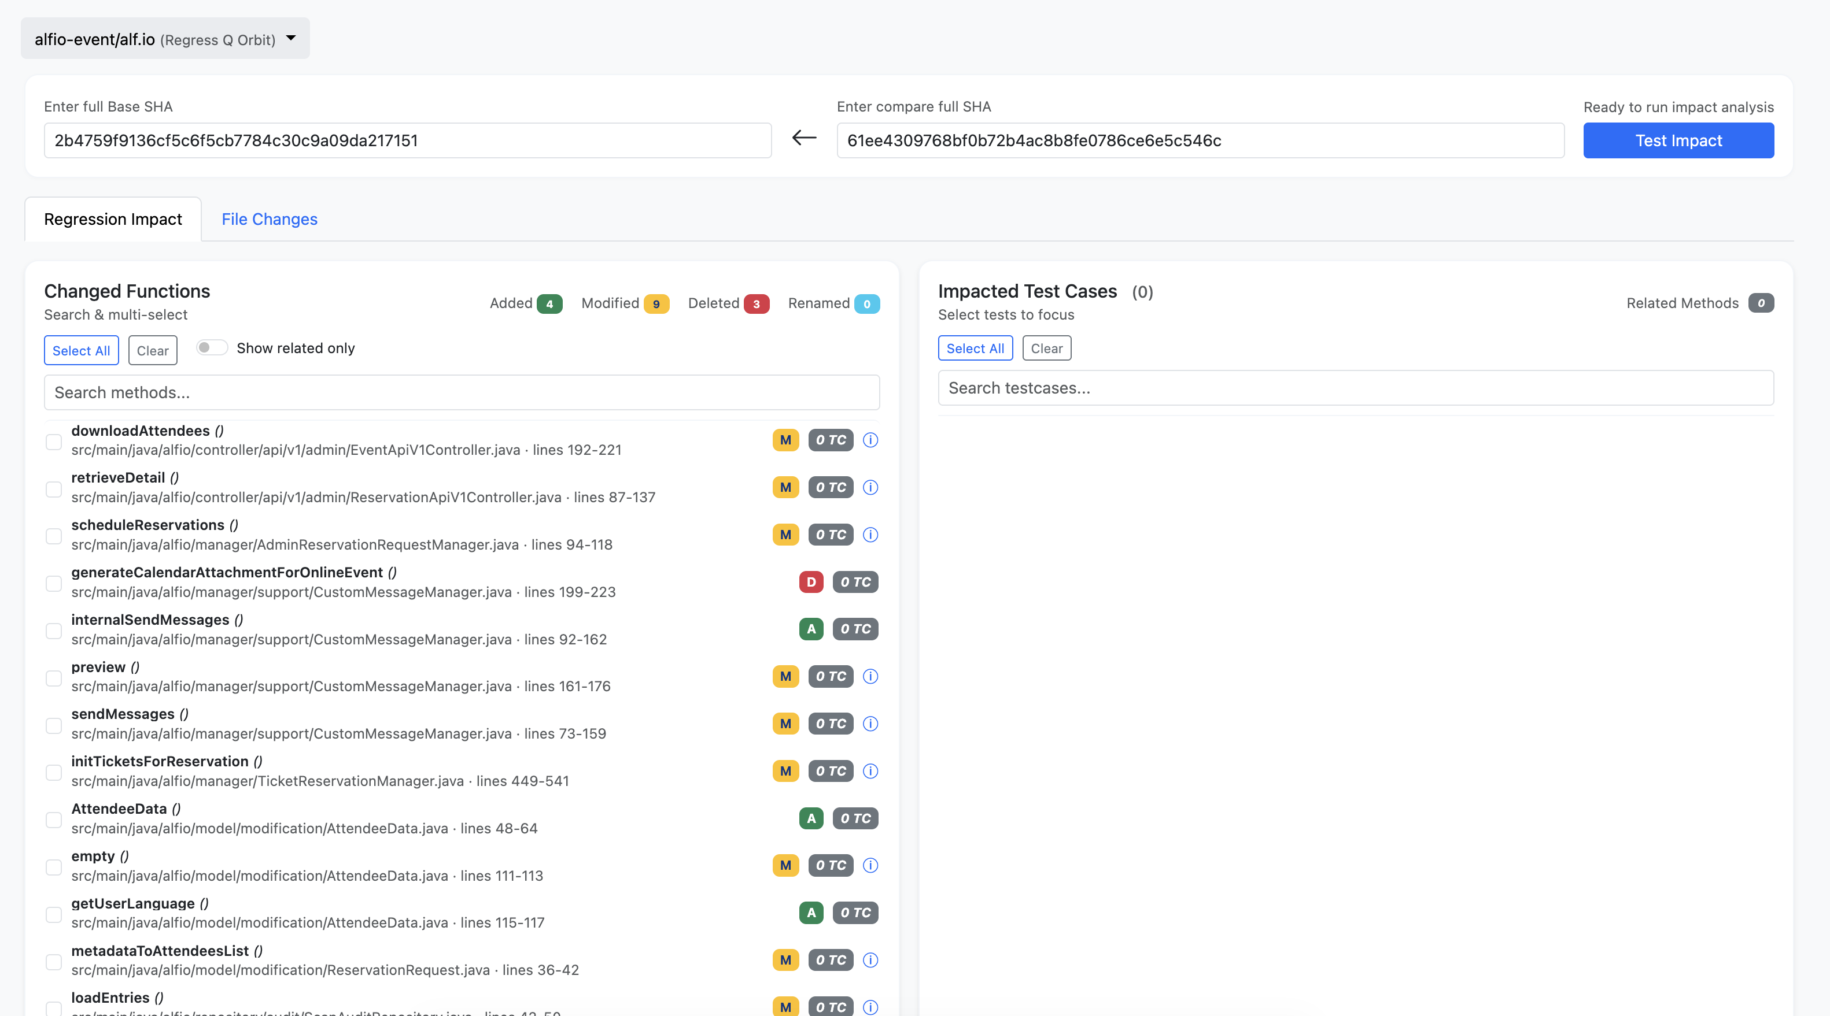Click the 0 TC badge on preview row
Screen dimensions: 1830x1016
click(831, 676)
